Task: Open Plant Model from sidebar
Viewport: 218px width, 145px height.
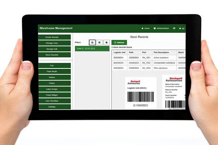Action: (54, 71)
